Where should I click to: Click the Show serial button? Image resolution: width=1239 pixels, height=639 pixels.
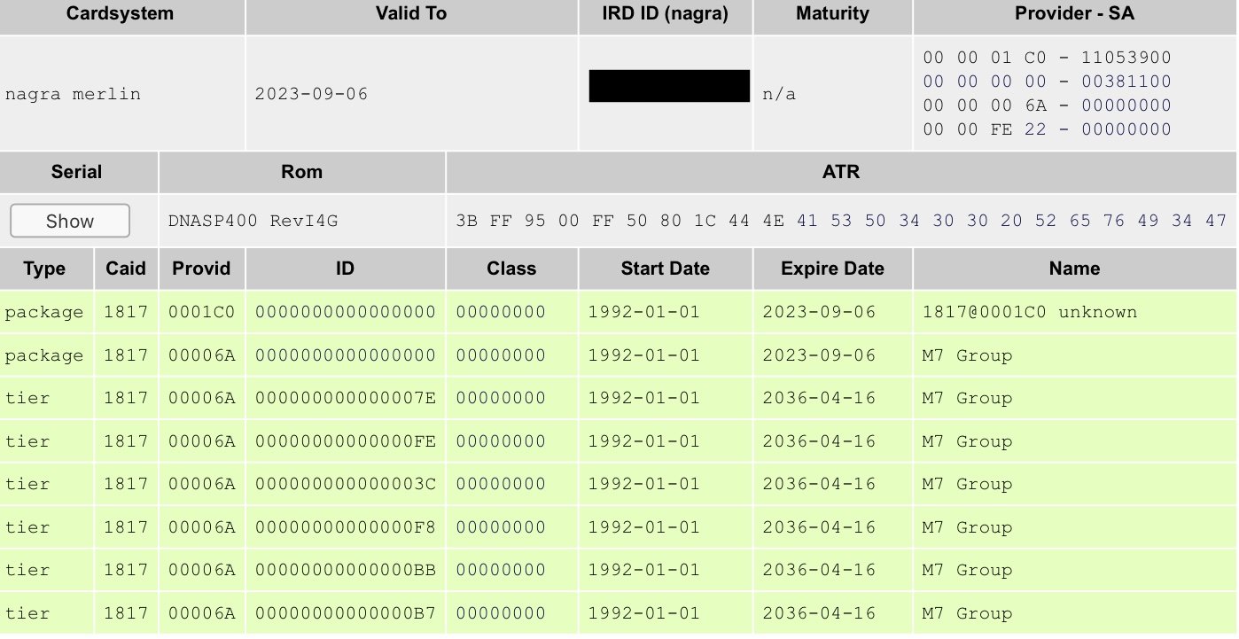click(70, 221)
